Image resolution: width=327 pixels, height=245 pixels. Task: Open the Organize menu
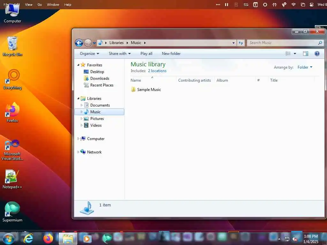[x=89, y=54]
